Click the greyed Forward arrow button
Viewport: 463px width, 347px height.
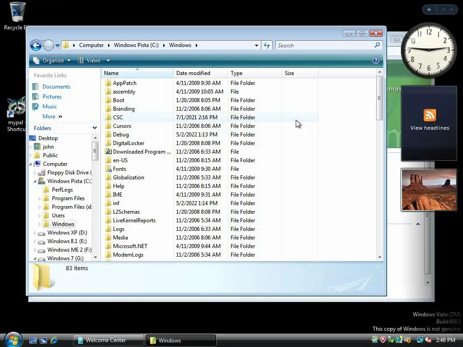[49, 46]
